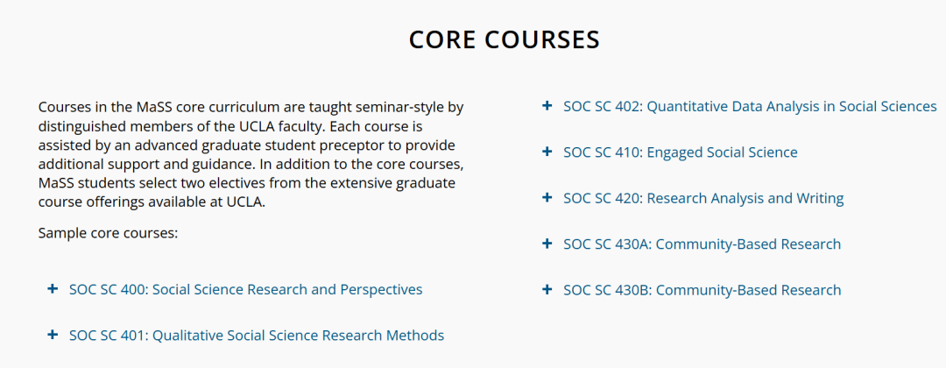
Task: Open the Engaged Social Science course title
Action: (681, 152)
